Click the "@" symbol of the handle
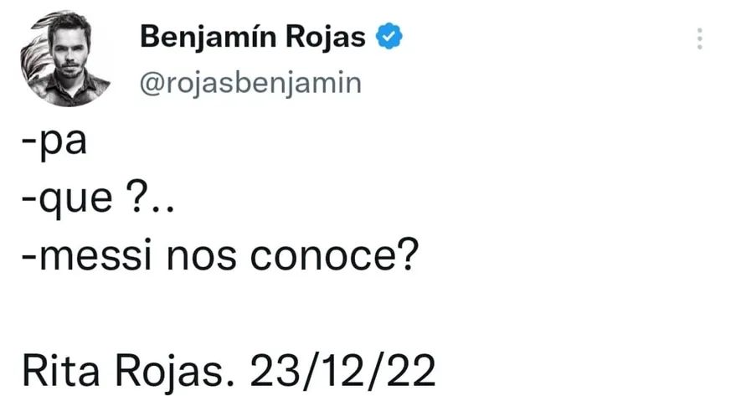The width and height of the screenshot is (736, 396). click(x=147, y=84)
